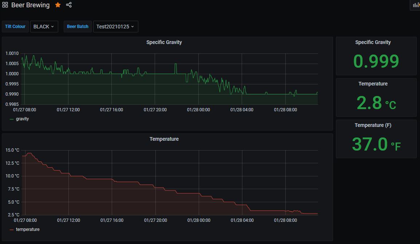This screenshot has height=244, width=420.
Task: Click the green gravity legend color swatch
Action: click(x=12, y=119)
